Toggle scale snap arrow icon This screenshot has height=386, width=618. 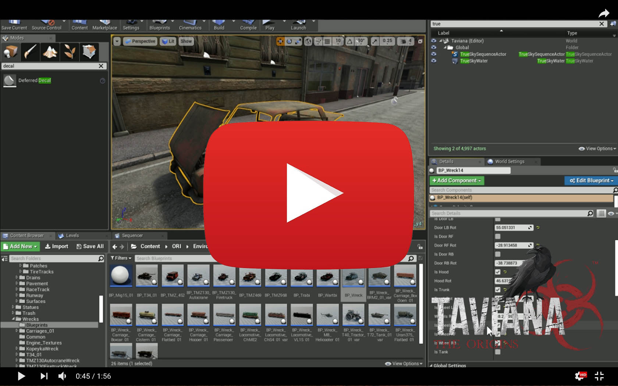point(374,41)
